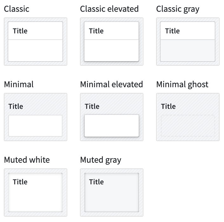Click the "Classic gray" heading text
Screen dimensions: 224x222
[178, 9]
